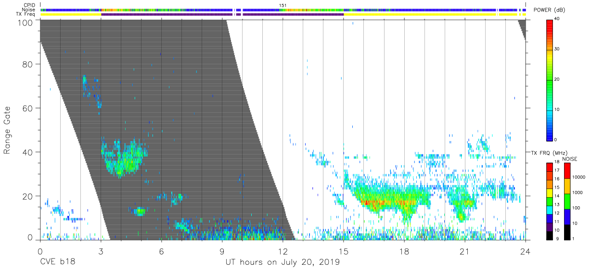Click the 9 tick on UT hours axis
The height and width of the screenshot is (272, 591).
coord(222,251)
